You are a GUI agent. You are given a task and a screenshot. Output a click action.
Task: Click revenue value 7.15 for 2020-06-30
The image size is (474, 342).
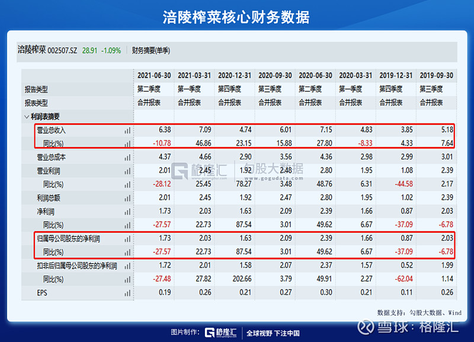click(326, 130)
